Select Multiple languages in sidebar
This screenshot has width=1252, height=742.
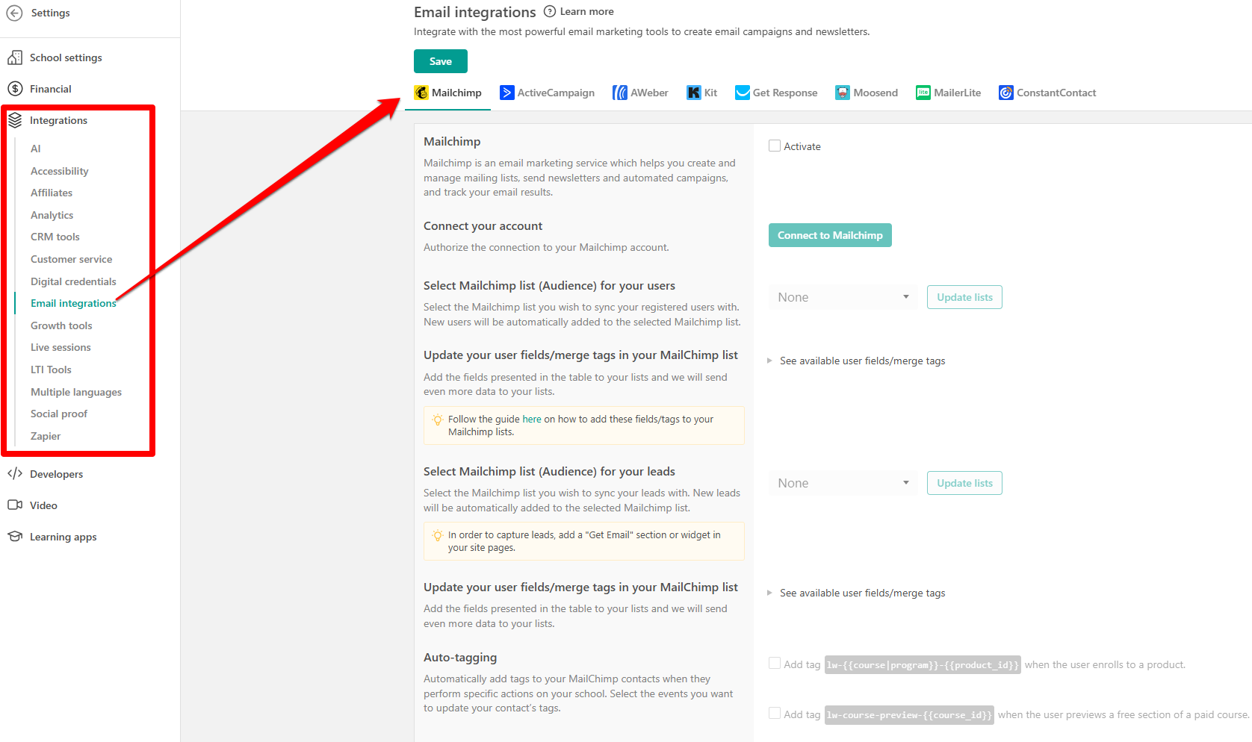pos(76,392)
